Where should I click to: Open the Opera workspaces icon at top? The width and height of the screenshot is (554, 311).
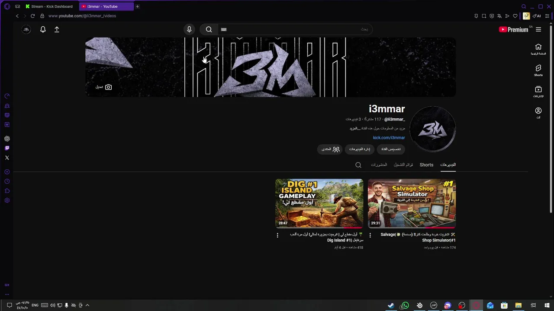click(x=17, y=6)
